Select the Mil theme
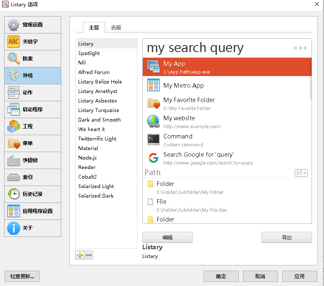Viewport: 324px width, 286px height. click(106, 63)
